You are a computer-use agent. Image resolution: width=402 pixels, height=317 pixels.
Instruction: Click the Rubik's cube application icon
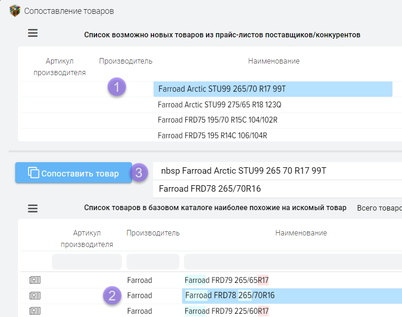point(15,10)
